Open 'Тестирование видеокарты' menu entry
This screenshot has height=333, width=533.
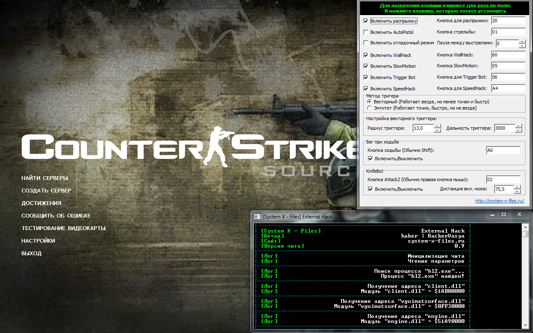[x=64, y=228]
